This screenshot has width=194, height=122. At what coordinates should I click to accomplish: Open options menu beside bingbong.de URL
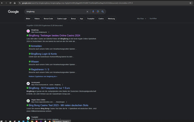[49, 32]
